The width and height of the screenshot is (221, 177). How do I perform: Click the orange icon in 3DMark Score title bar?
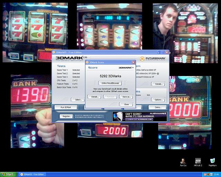(x=87, y=62)
